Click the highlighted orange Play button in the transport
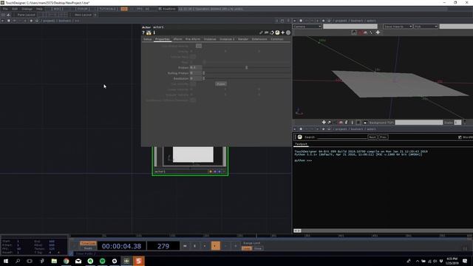The height and width of the screenshot is (266, 473). [x=215, y=246]
